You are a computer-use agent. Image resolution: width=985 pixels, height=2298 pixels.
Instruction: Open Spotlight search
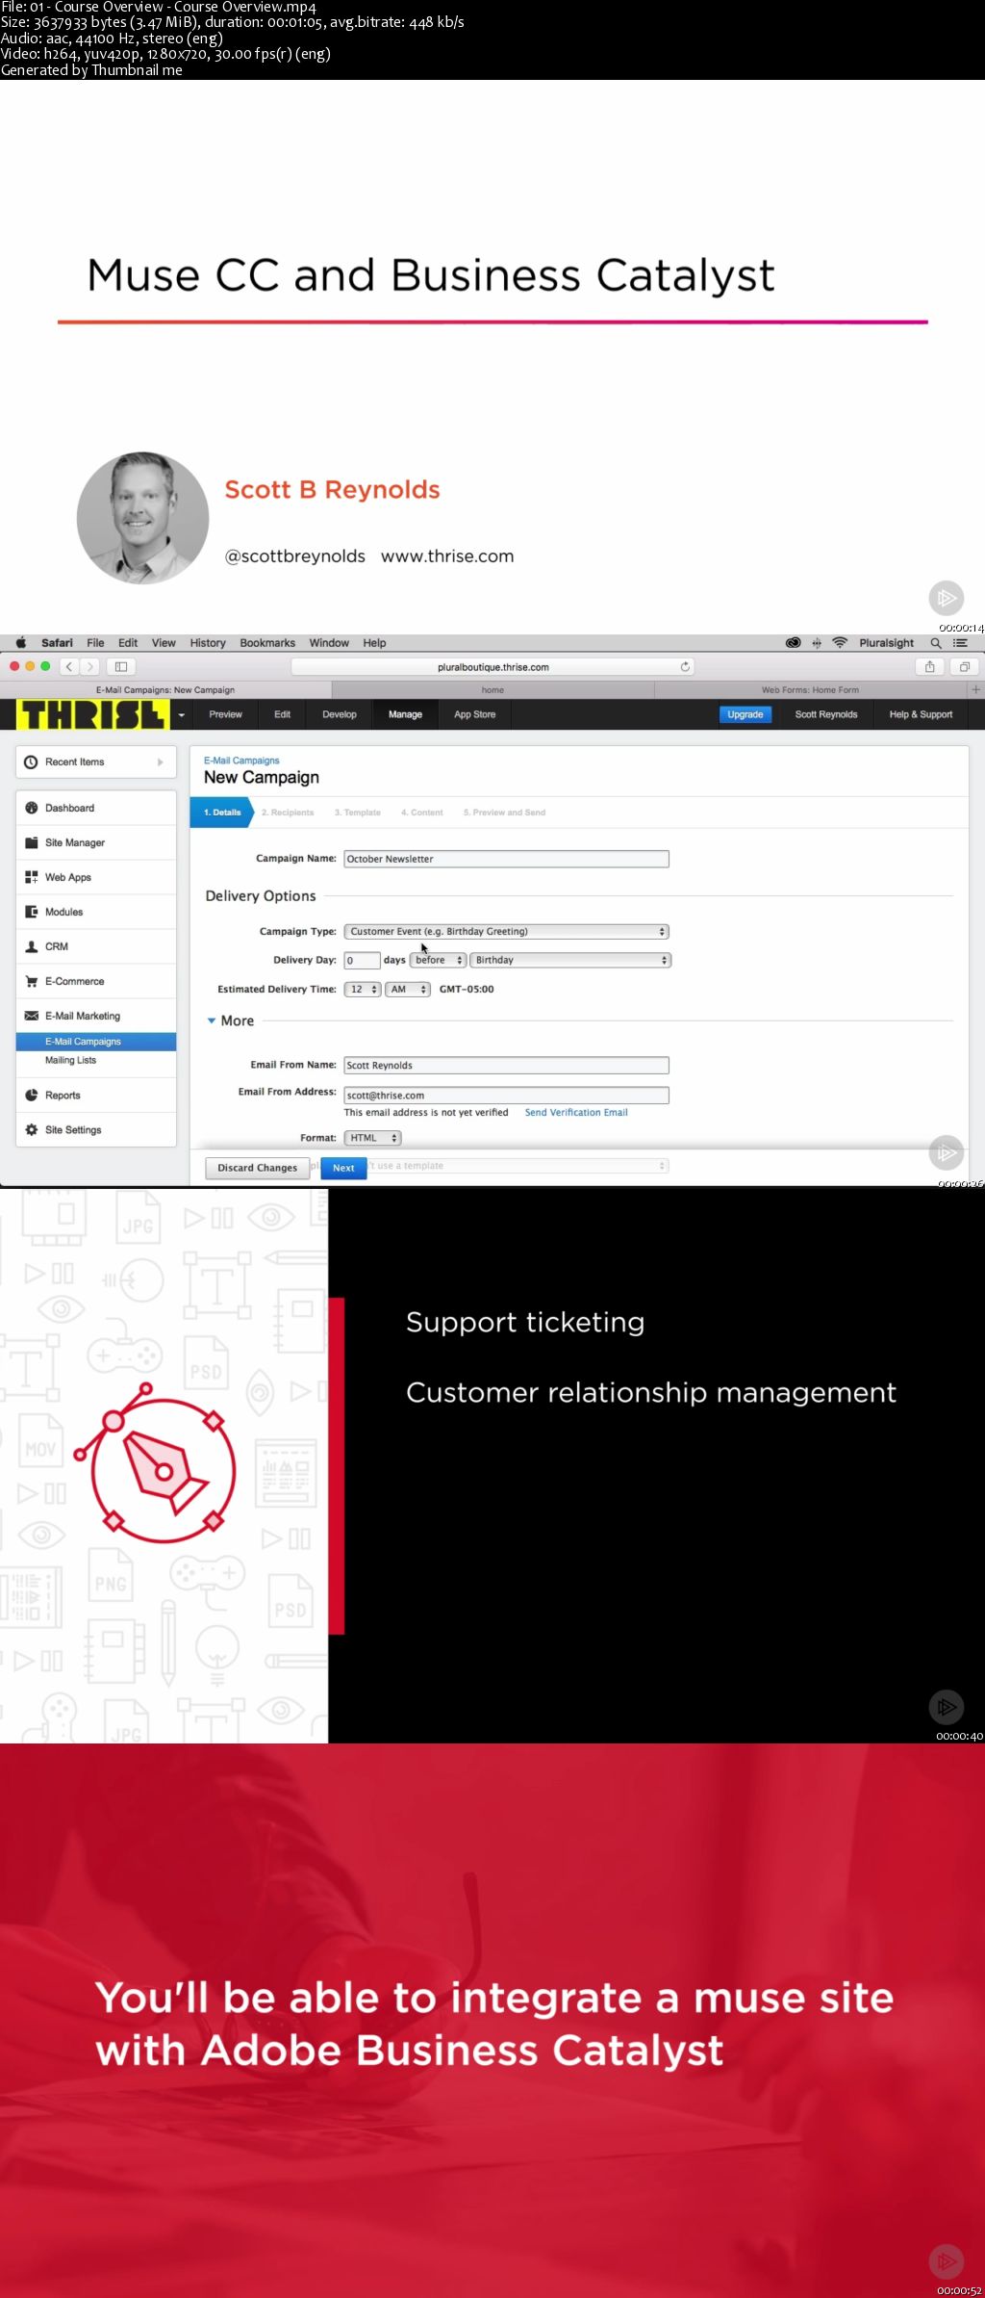coord(935,643)
